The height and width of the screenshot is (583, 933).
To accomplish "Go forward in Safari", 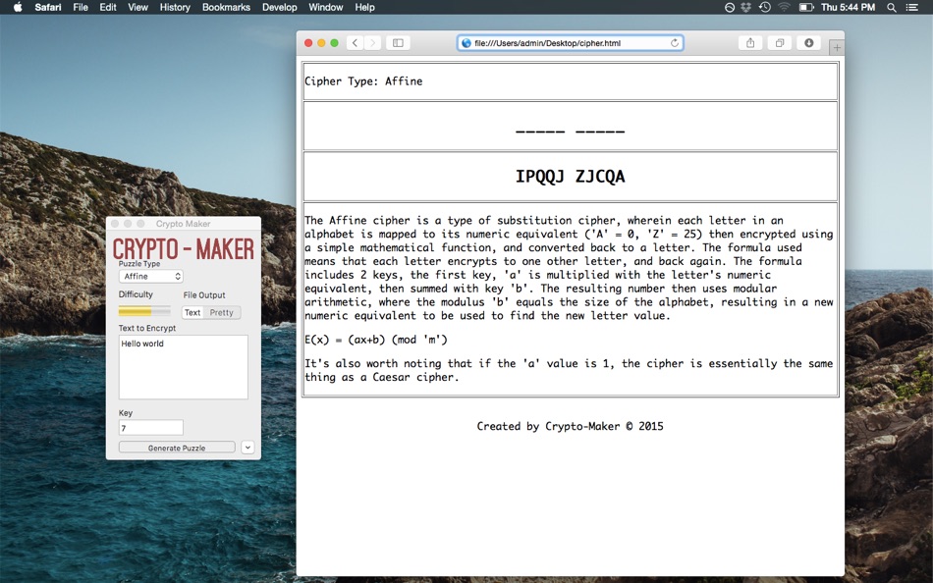I will coord(372,43).
